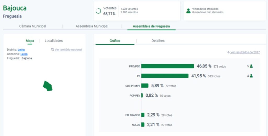Click the PS mandates person icon
Screen dimensions: 268x136
[x=251, y=76]
